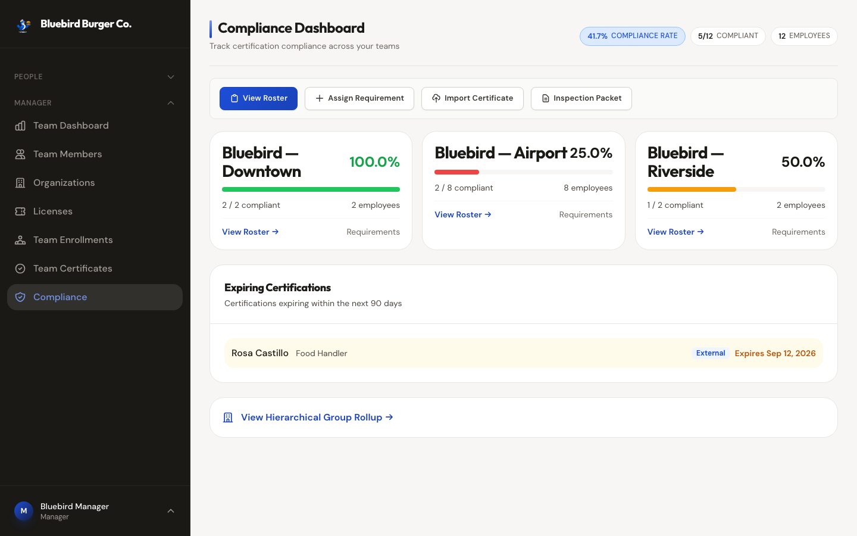857x536 pixels.
Task: Click the Team Members people icon
Action: [x=20, y=154]
